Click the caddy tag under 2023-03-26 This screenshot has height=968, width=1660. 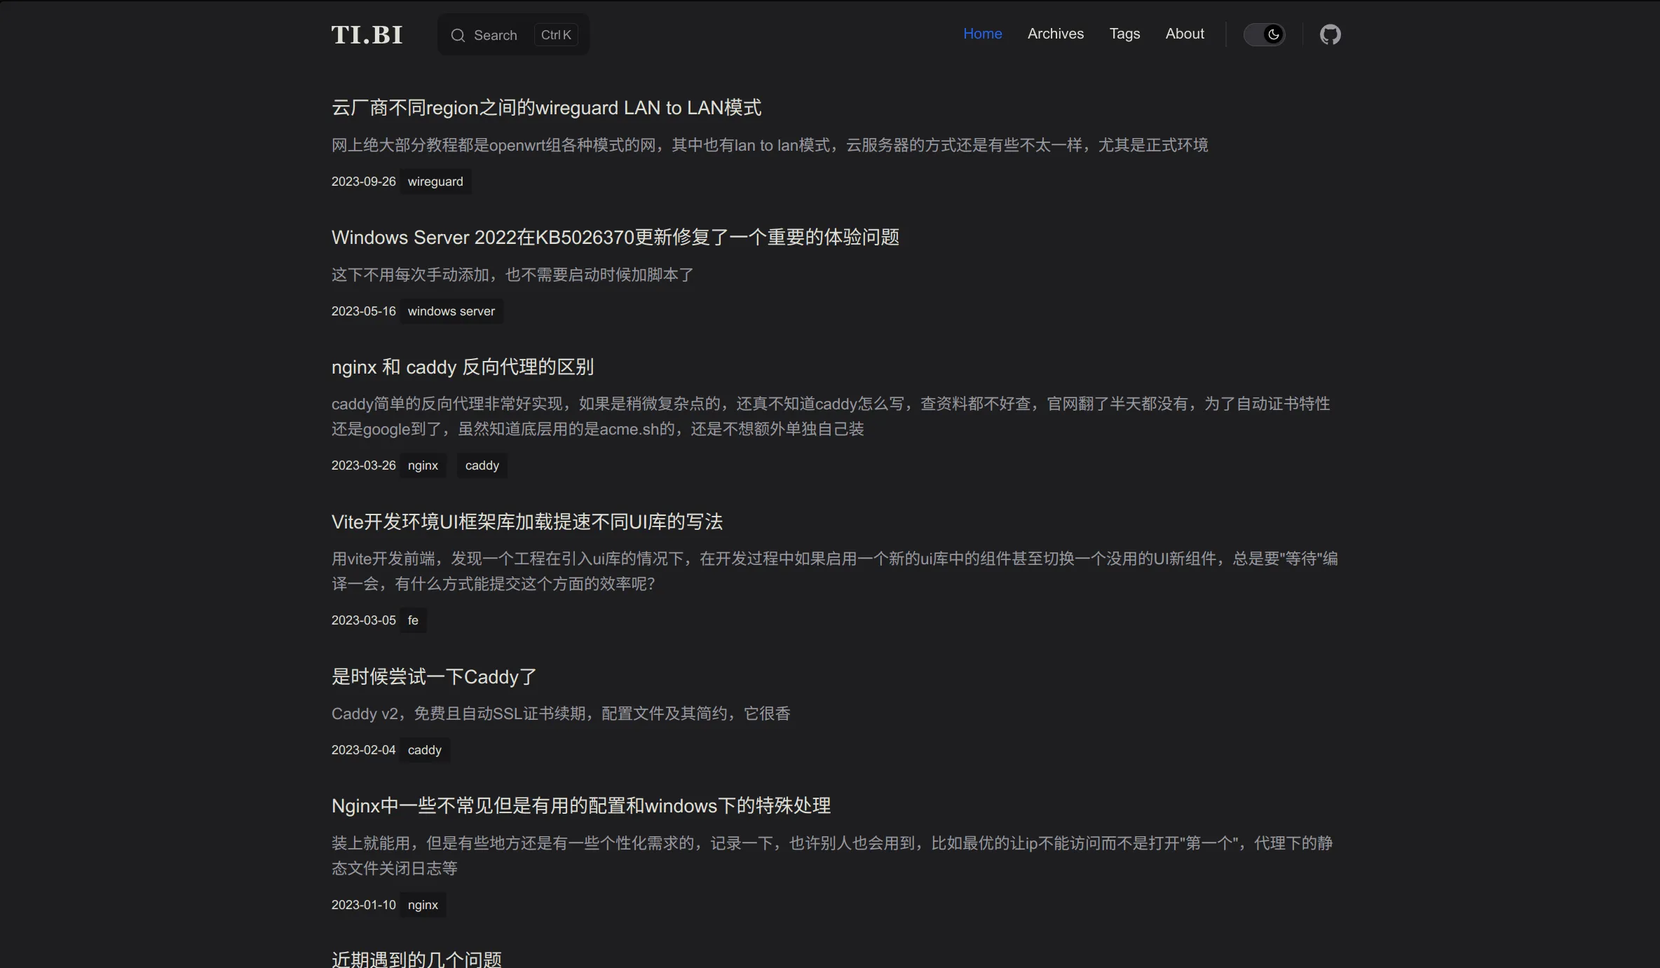482,465
